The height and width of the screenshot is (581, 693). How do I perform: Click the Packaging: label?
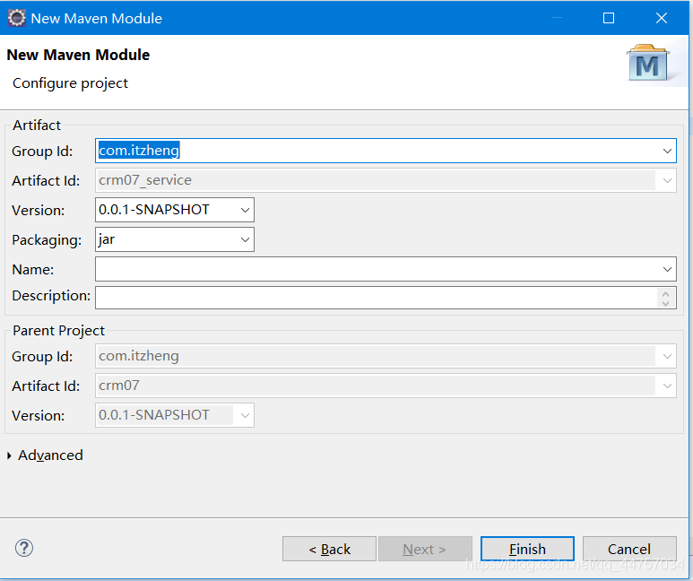(47, 240)
